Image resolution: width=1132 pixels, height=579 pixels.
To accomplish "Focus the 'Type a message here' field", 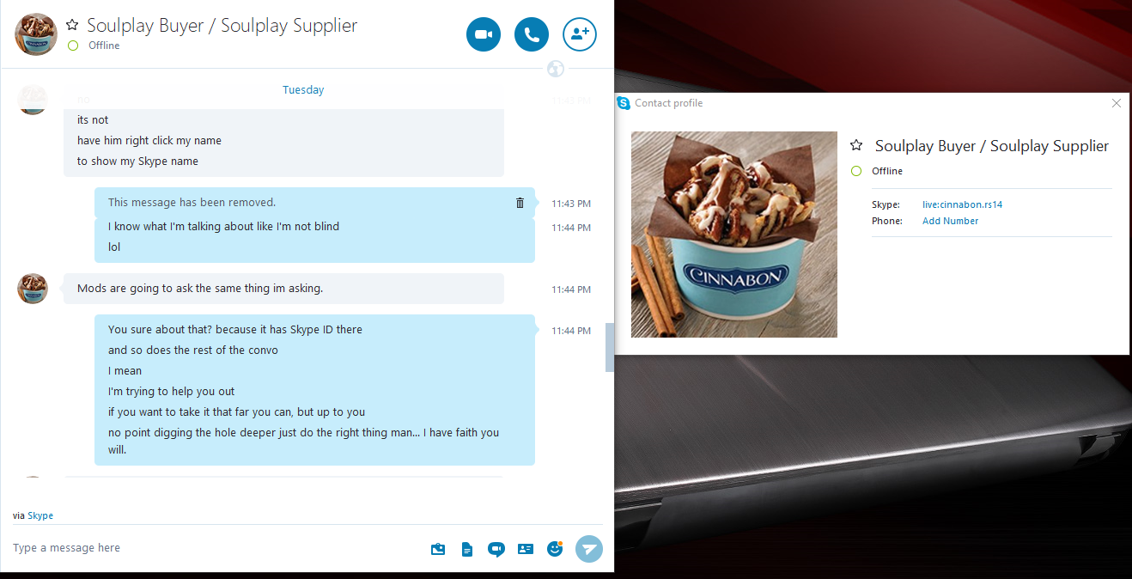I will [x=215, y=548].
